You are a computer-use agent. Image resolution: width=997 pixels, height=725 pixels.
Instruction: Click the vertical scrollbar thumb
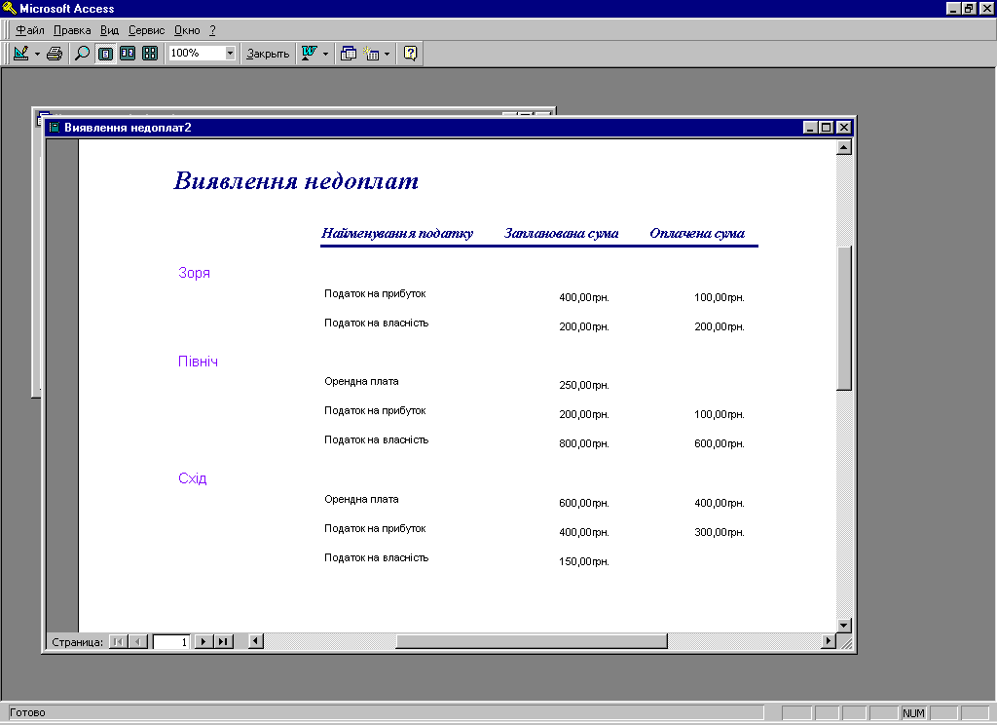[x=844, y=319]
